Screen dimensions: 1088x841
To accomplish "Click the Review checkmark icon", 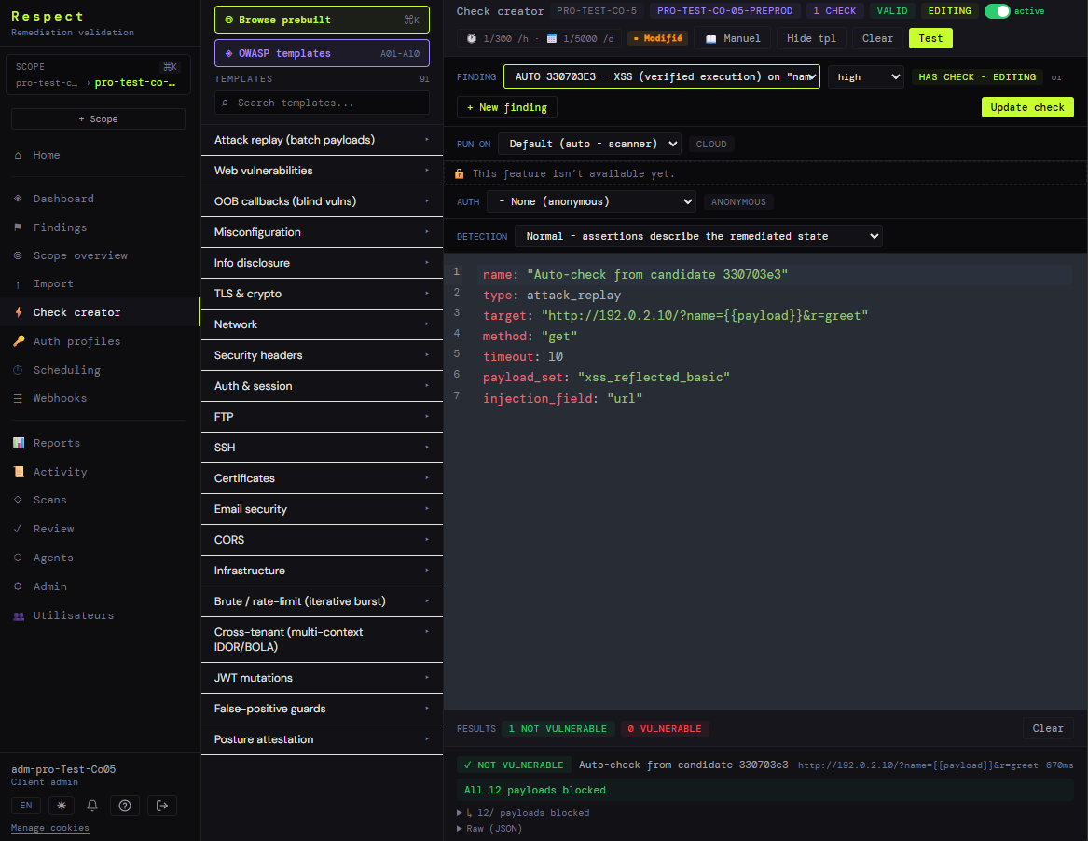I will tap(18, 529).
